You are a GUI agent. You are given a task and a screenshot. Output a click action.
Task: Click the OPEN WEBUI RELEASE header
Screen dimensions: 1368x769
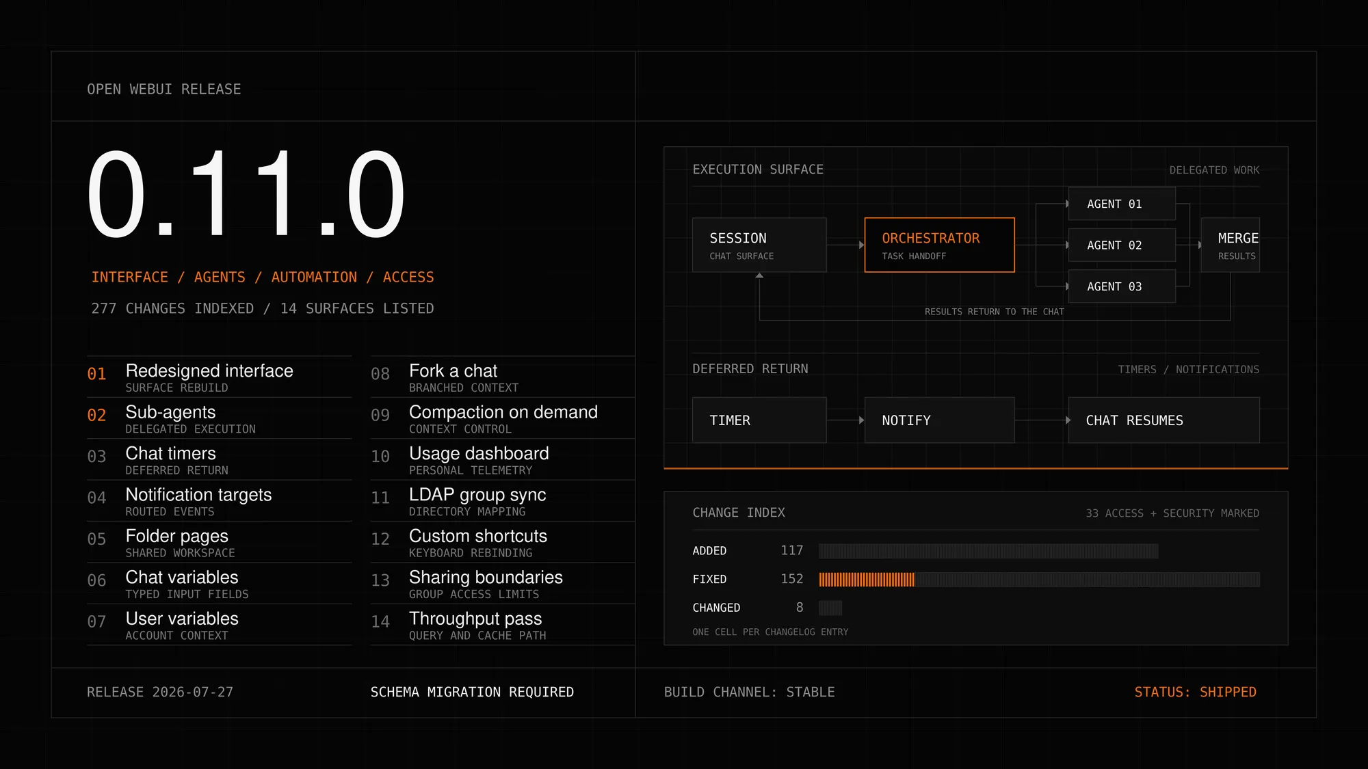click(164, 90)
